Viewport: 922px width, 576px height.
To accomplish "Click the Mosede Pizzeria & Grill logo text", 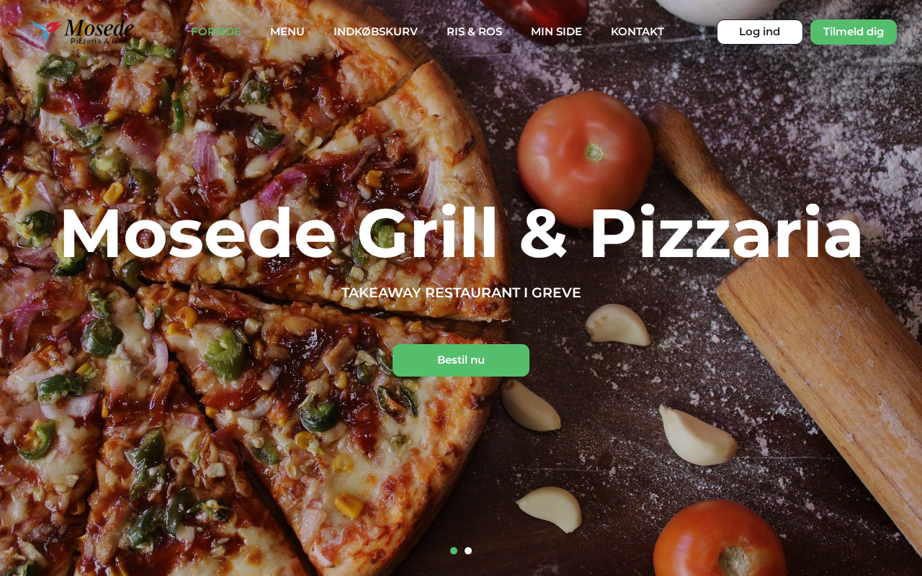I will [99, 32].
